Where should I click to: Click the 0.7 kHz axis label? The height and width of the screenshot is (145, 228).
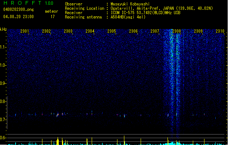pos(3,120)
